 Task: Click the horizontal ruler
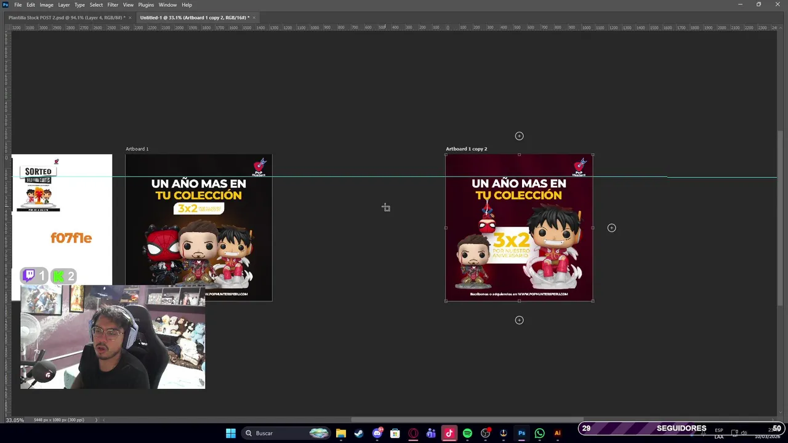pos(394,27)
